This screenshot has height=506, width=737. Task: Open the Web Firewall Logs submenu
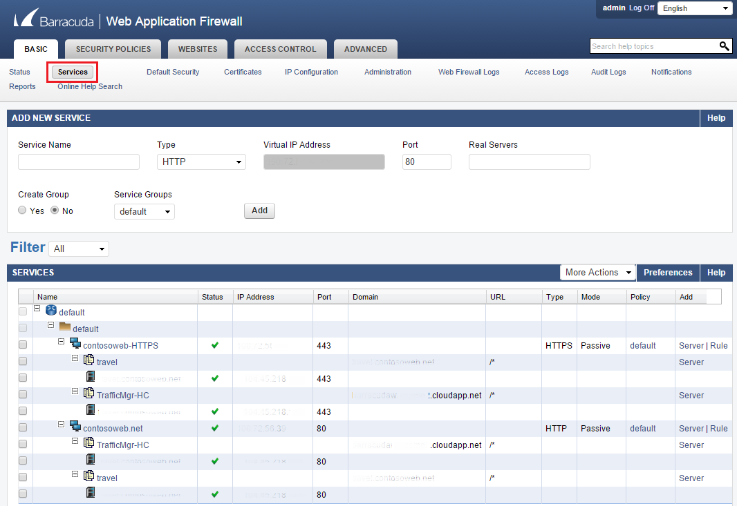469,72
